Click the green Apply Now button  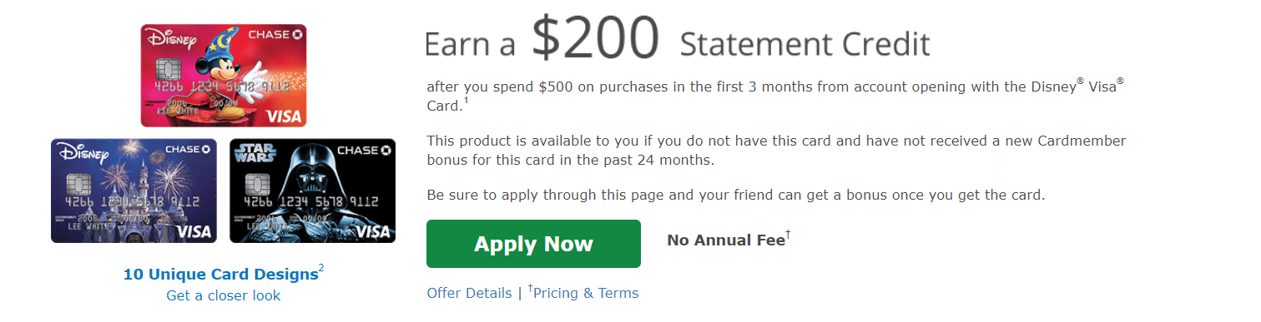coord(533,244)
